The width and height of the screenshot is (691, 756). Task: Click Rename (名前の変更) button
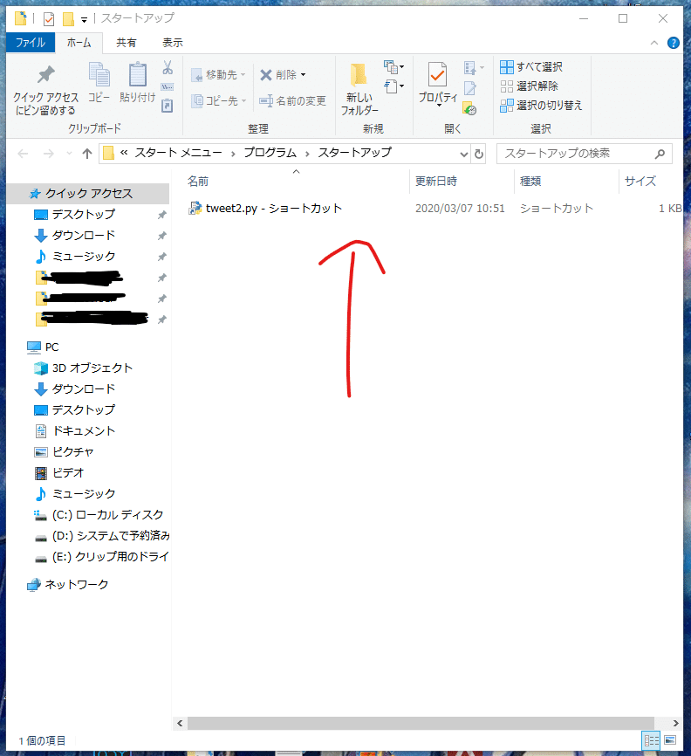[292, 100]
